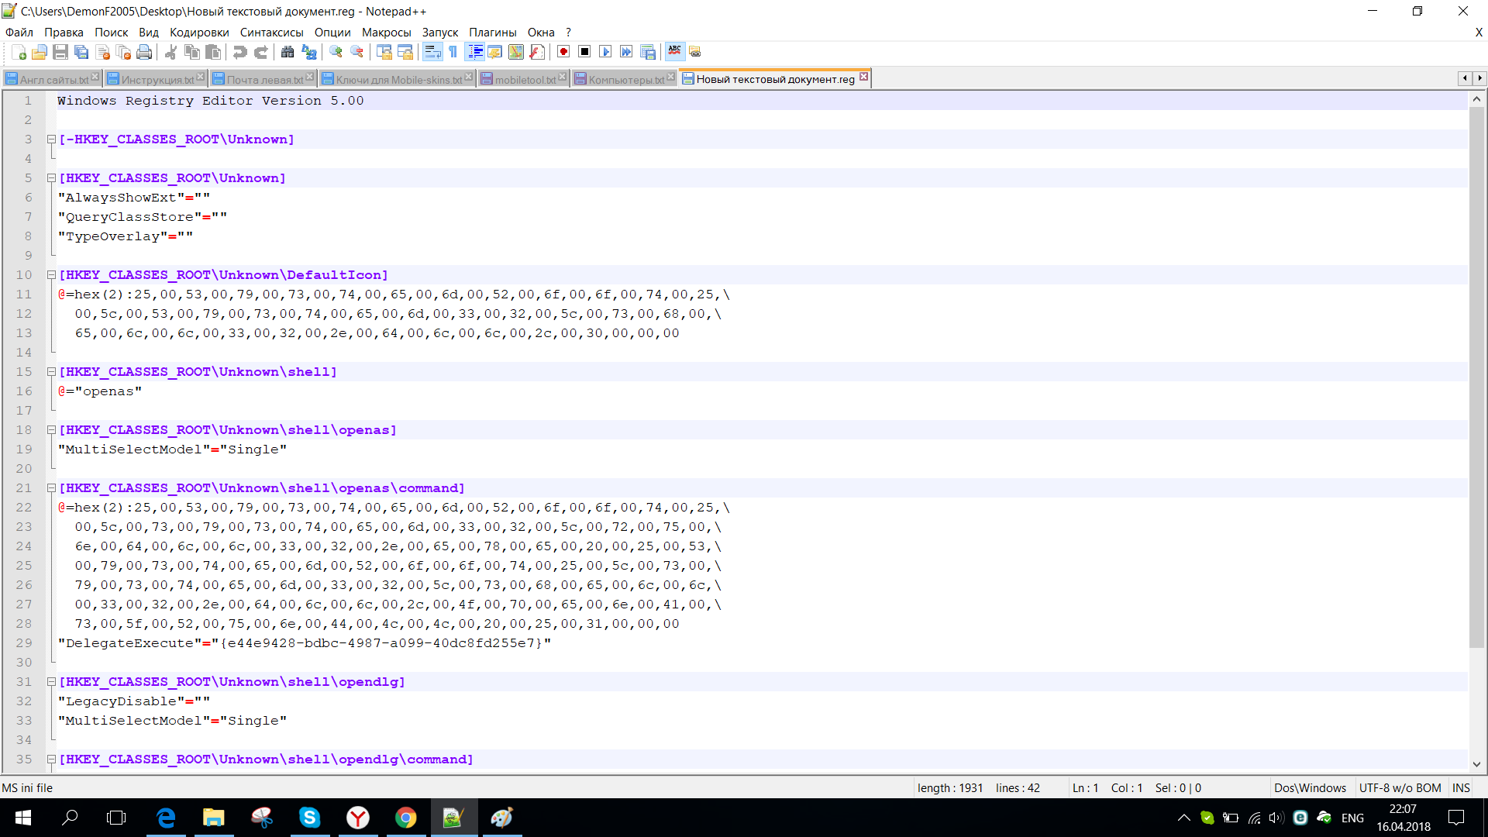Collapse fold at line 35 opendlg\command section
The width and height of the screenshot is (1488, 837).
coord(51,759)
